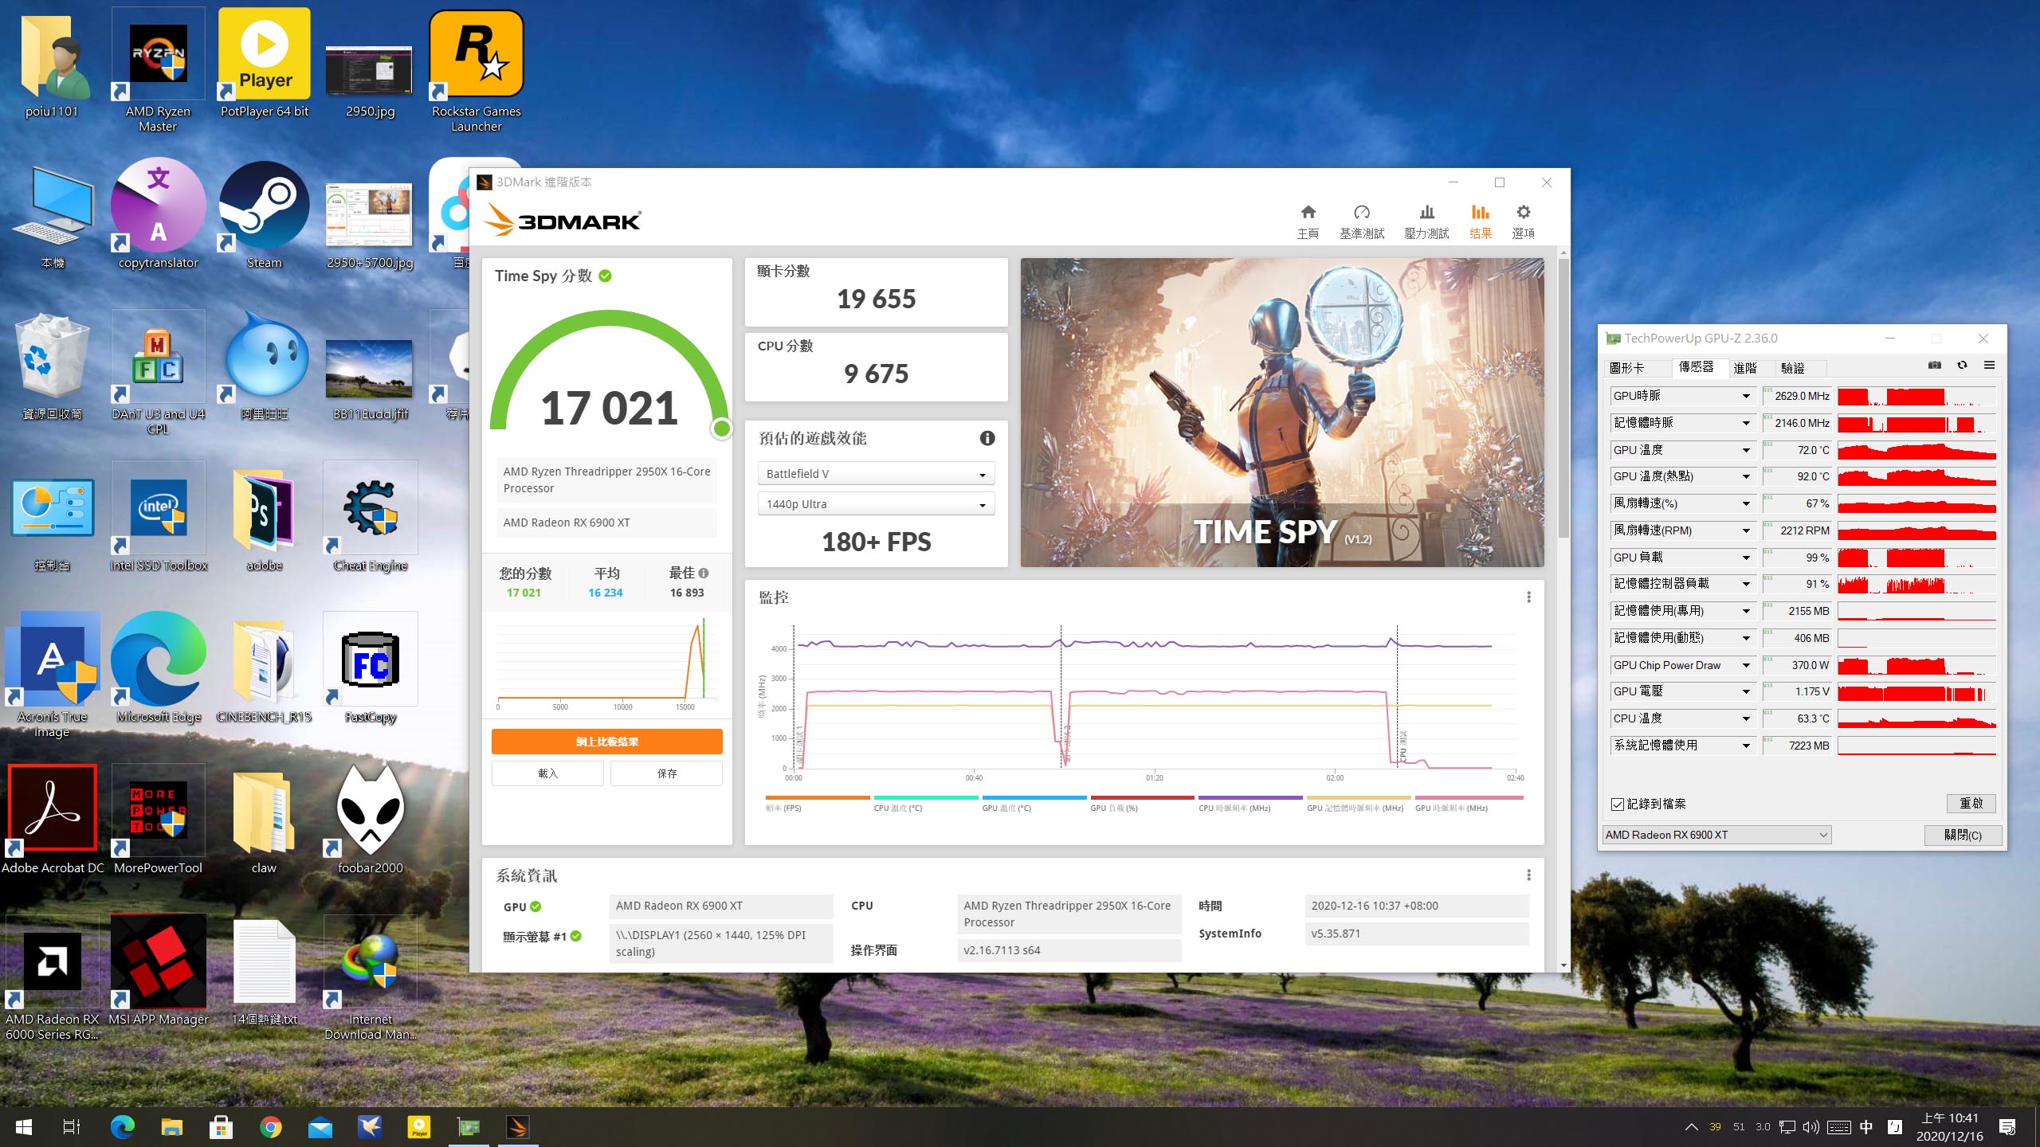The image size is (2040, 1147).
Task: Expand fan speed (RPM) sensor dropdown
Action: point(1745,530)
